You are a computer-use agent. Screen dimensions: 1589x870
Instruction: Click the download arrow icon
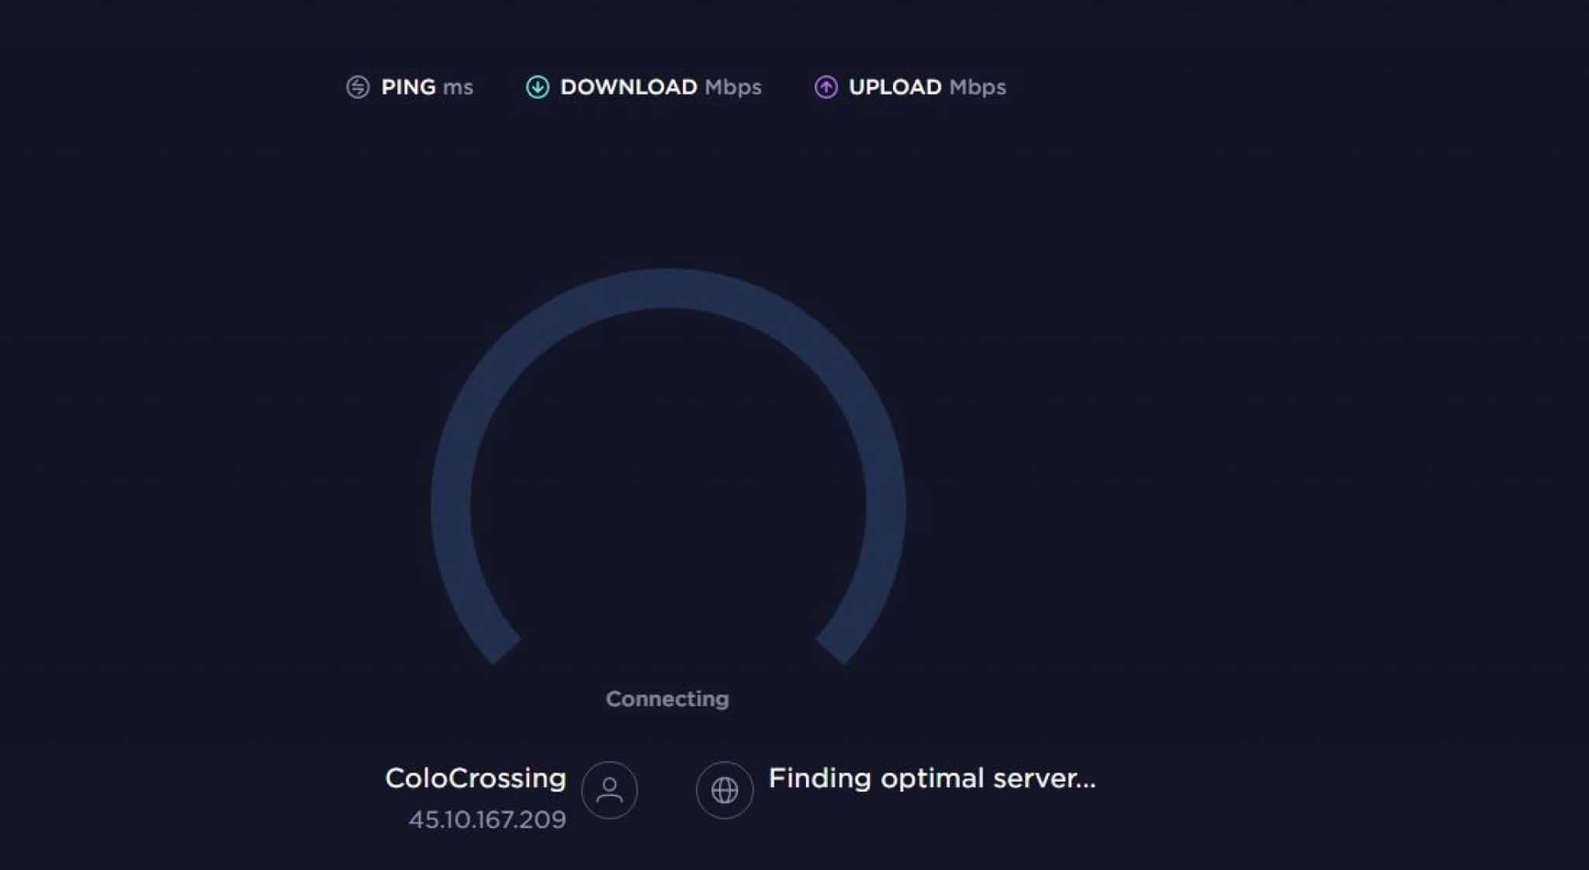click(537, 87)
